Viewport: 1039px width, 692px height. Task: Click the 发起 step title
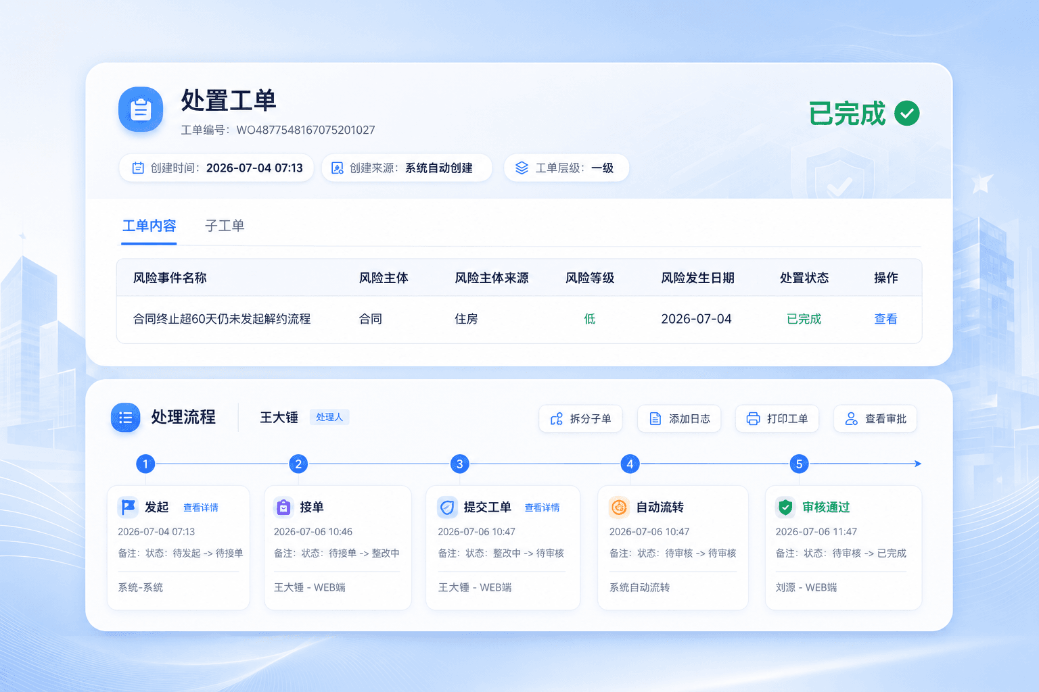coord(156,507)
